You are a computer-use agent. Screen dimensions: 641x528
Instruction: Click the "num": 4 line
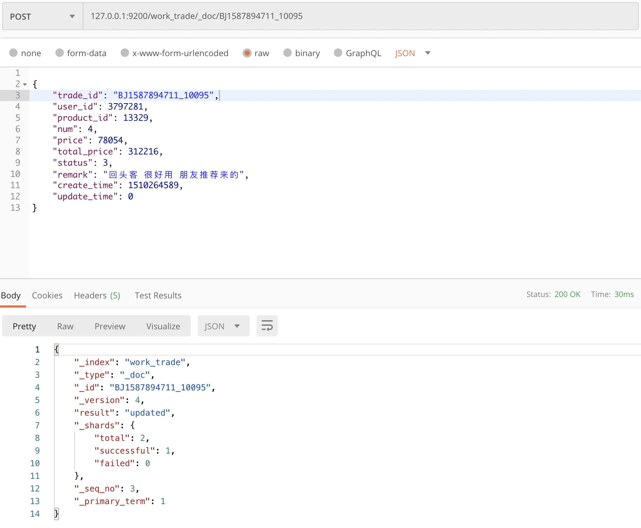click(75, 129)
